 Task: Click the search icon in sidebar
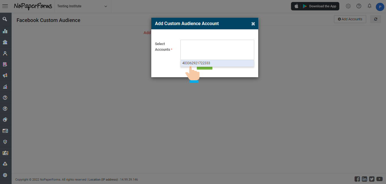point(5,19)
